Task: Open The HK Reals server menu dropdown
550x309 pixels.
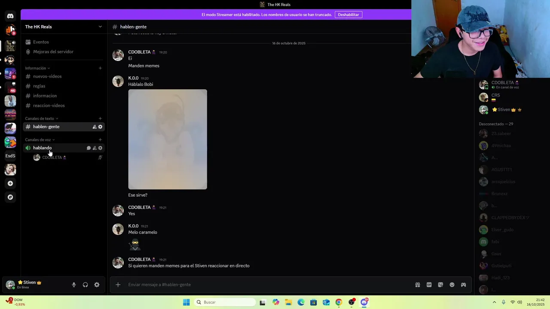Action: (x=64, y=27)
